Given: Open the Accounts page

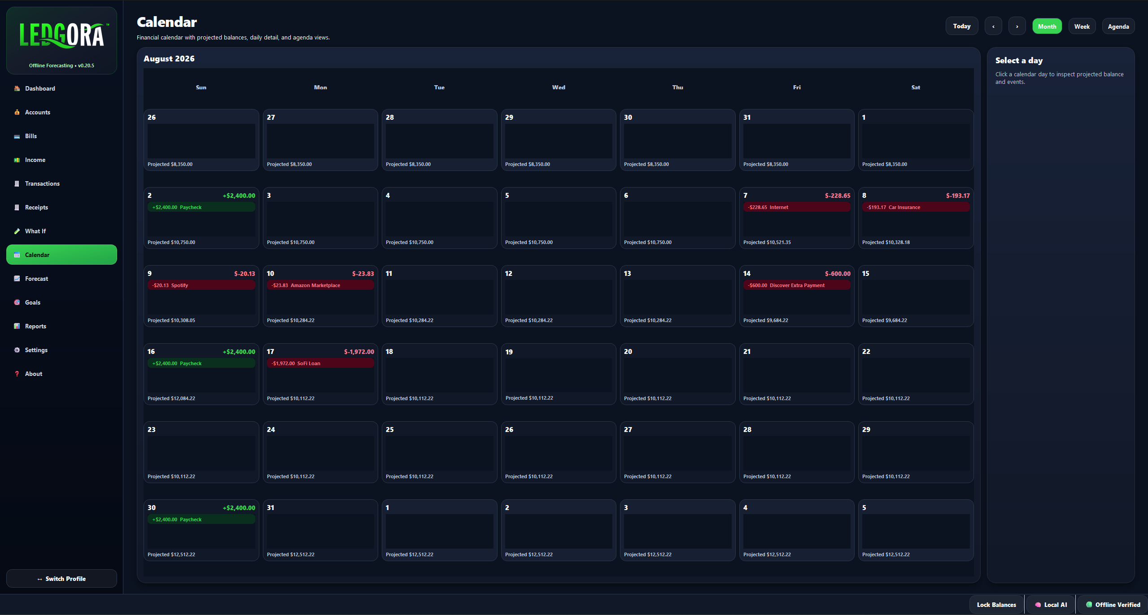Looking at the screenshot, I should coord(62,112).
